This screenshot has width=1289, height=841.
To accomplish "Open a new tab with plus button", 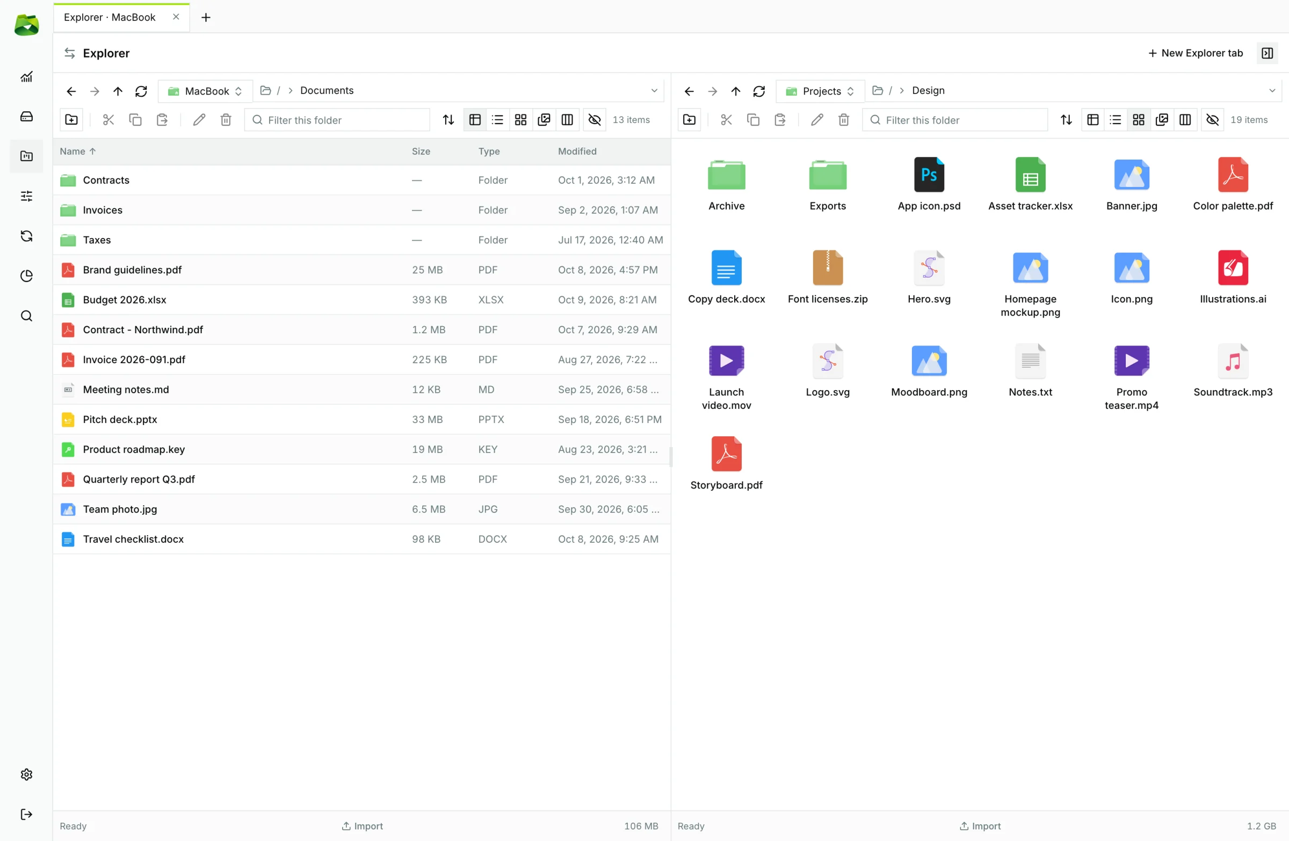I will point(206,17).
